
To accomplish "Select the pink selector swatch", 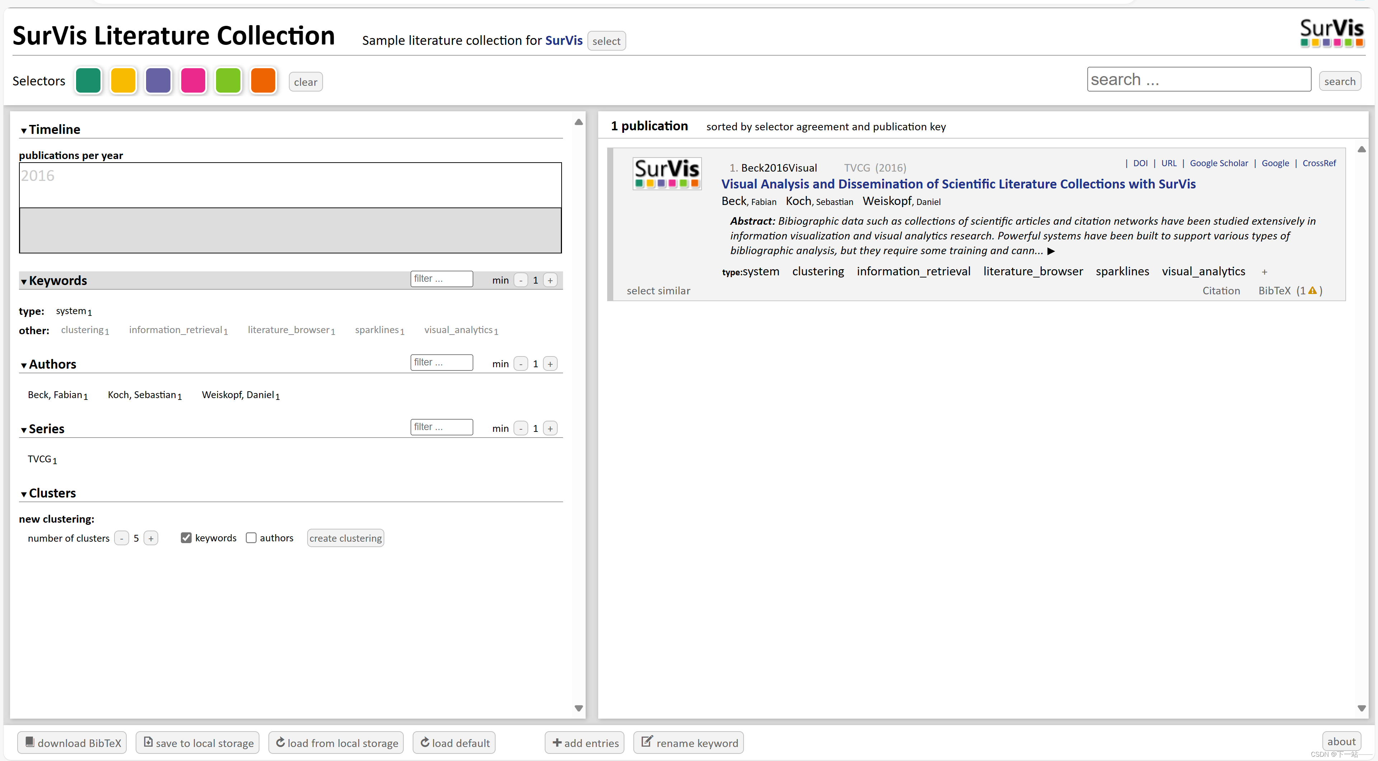I will point(193,81).
